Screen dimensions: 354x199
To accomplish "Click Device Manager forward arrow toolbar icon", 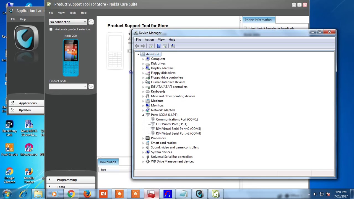I will click(143, 46).
